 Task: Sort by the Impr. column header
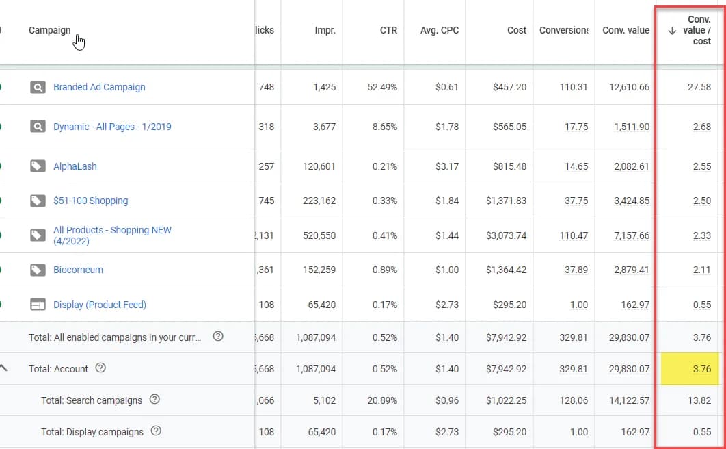325,30
